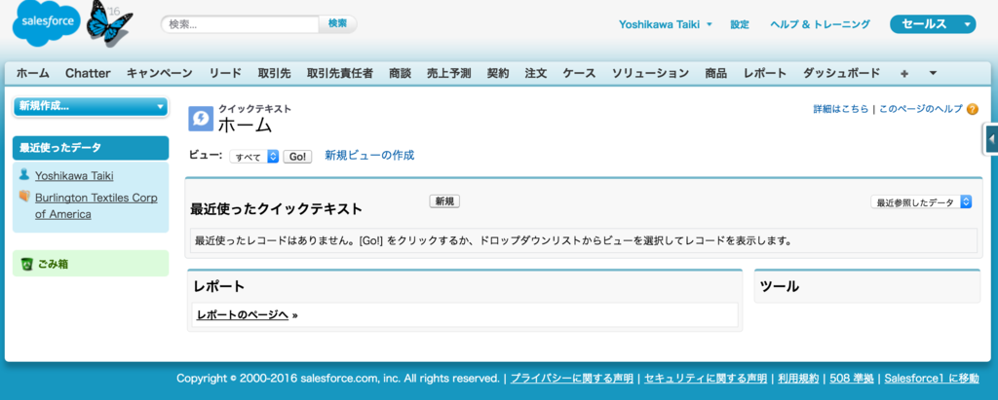Open the ソリューション tab
Viewport: 998px width, 400px height.
click(650, 73)
